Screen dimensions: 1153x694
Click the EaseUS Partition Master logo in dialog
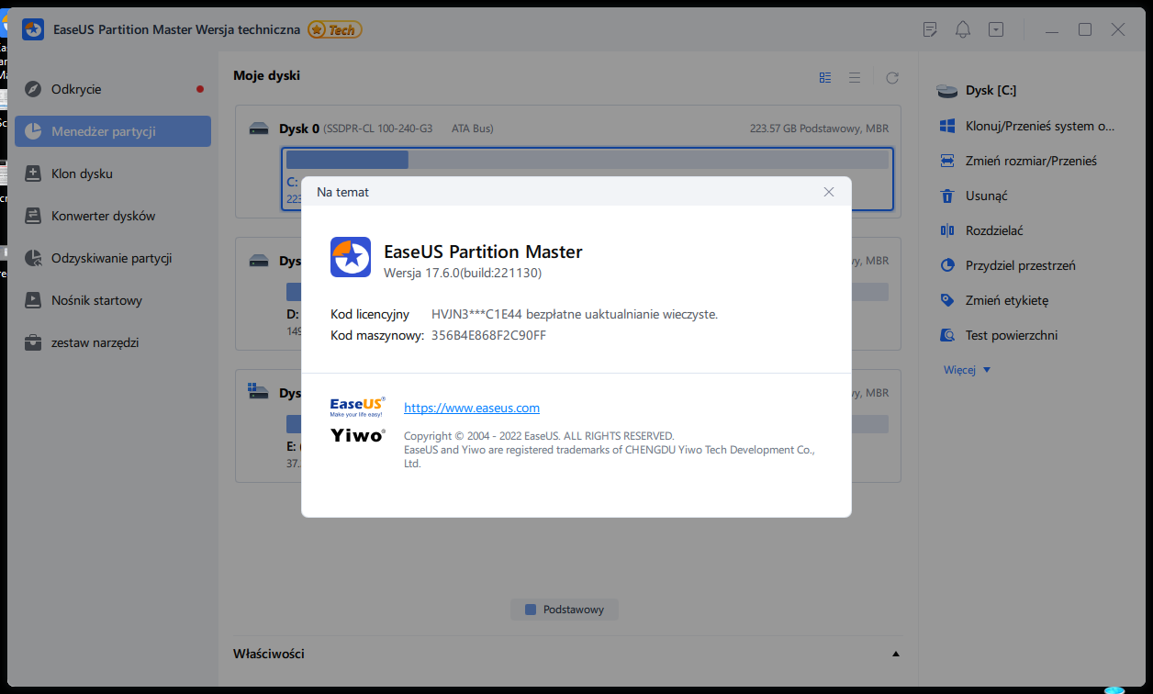(x=351, y=257)
